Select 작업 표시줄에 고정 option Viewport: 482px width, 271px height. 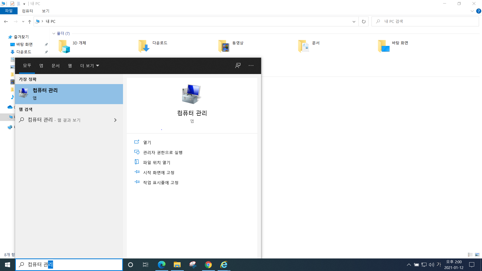[x=160, y=182]
